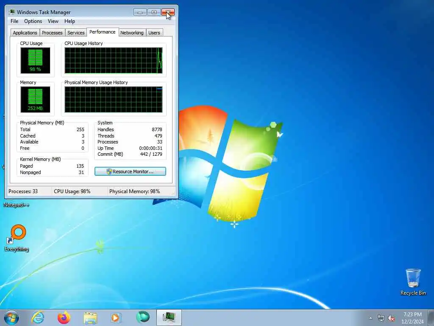Maximize the Task Manager window
Screen dimensions: 434x326
pos(154,12)
